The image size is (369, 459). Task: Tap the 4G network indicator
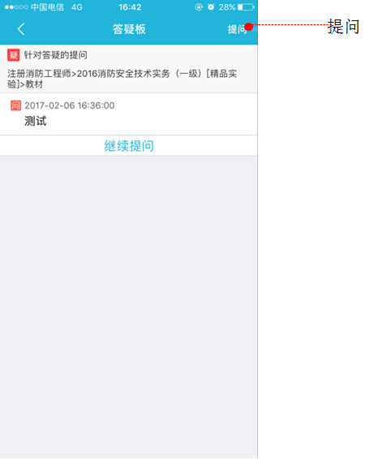point(77,7)
